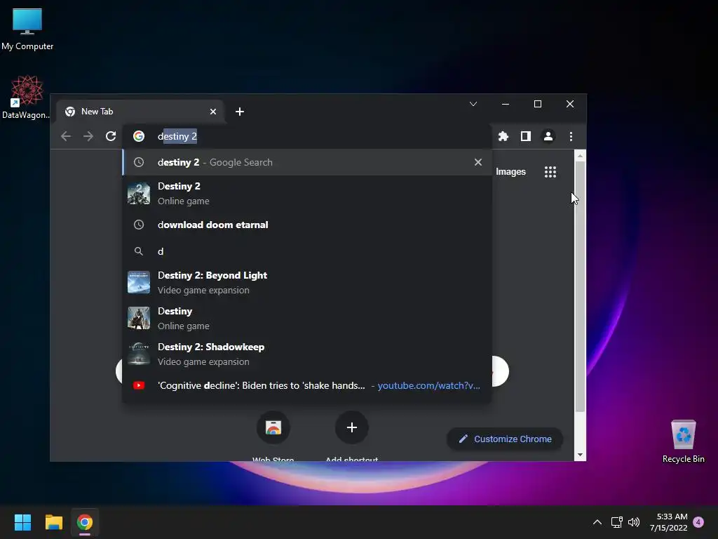Image resolution: width=718 pixels, height=539 pixels.
Task: Click the Images link
Action: pyautogui.click(x=510, y=172)
